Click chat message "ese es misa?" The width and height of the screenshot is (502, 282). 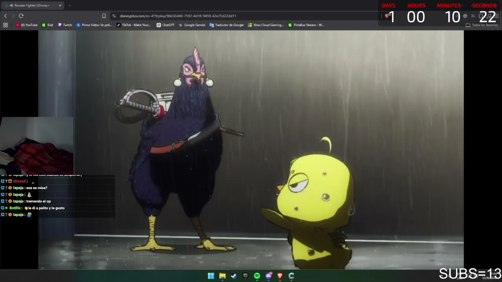pyautogui.click(x=37, y=188)
